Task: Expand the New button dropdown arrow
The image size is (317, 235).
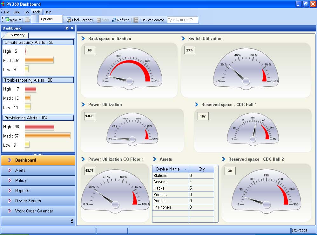Action: (x=20, y=20)
